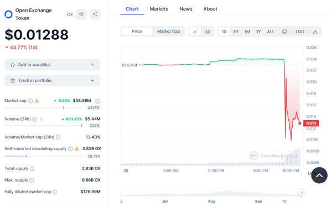Download chart data icon

tap(315, 32)
